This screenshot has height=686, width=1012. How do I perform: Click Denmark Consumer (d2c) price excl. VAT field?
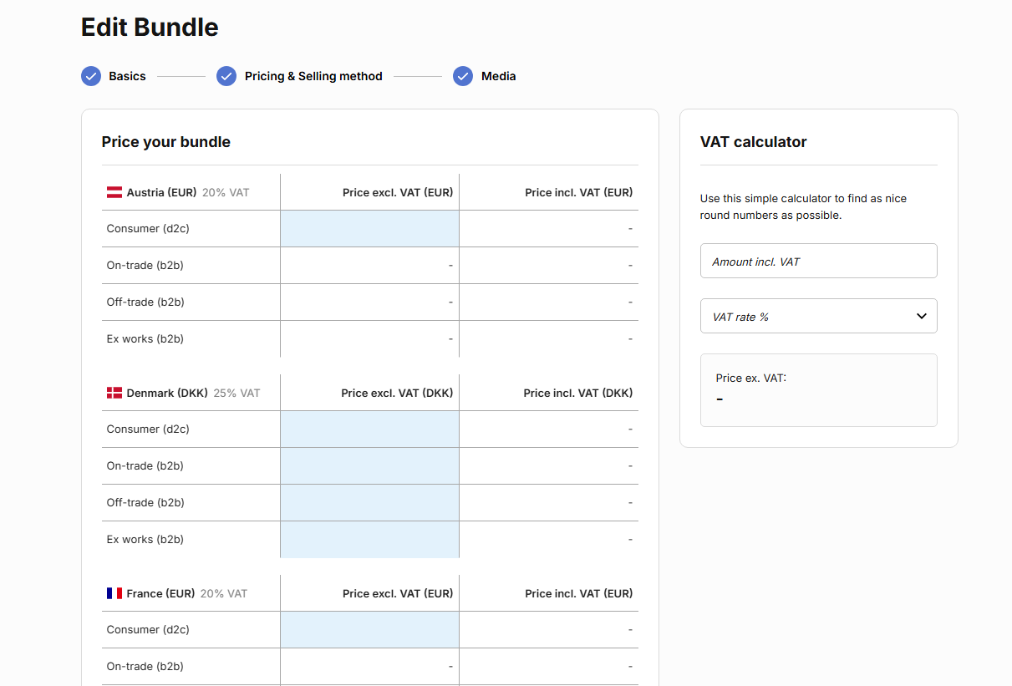coord(370,429)
